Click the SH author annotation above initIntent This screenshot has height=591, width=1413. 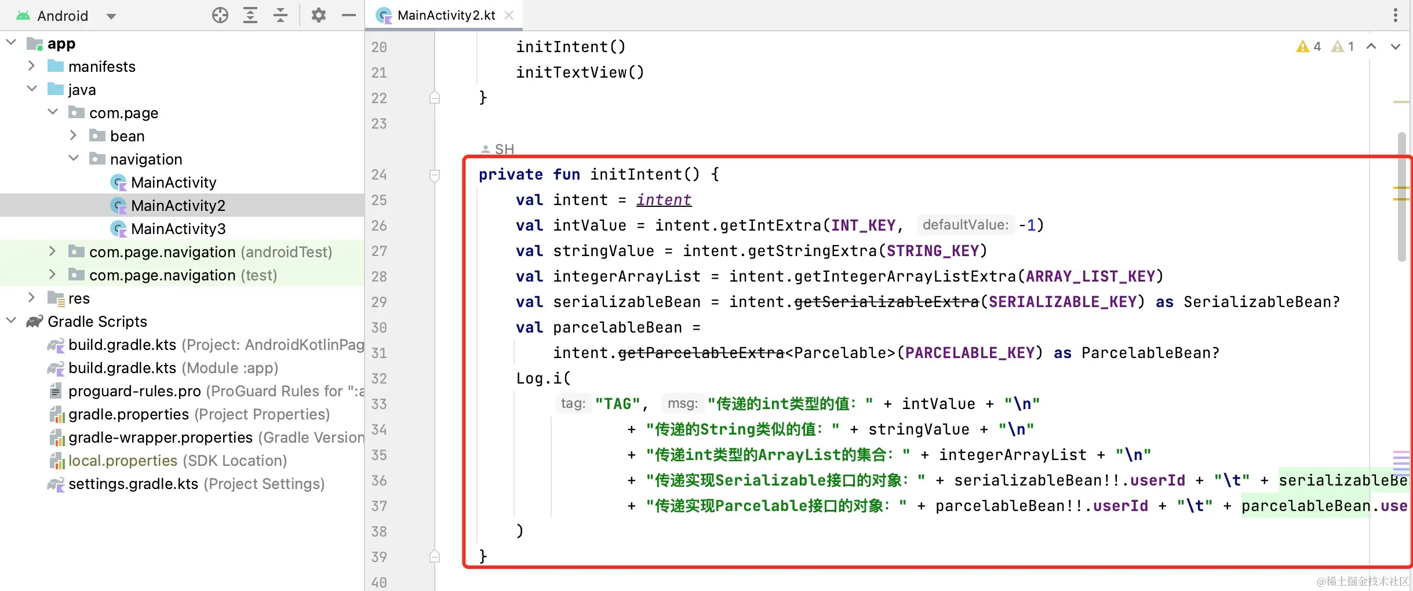pos(498,149)
